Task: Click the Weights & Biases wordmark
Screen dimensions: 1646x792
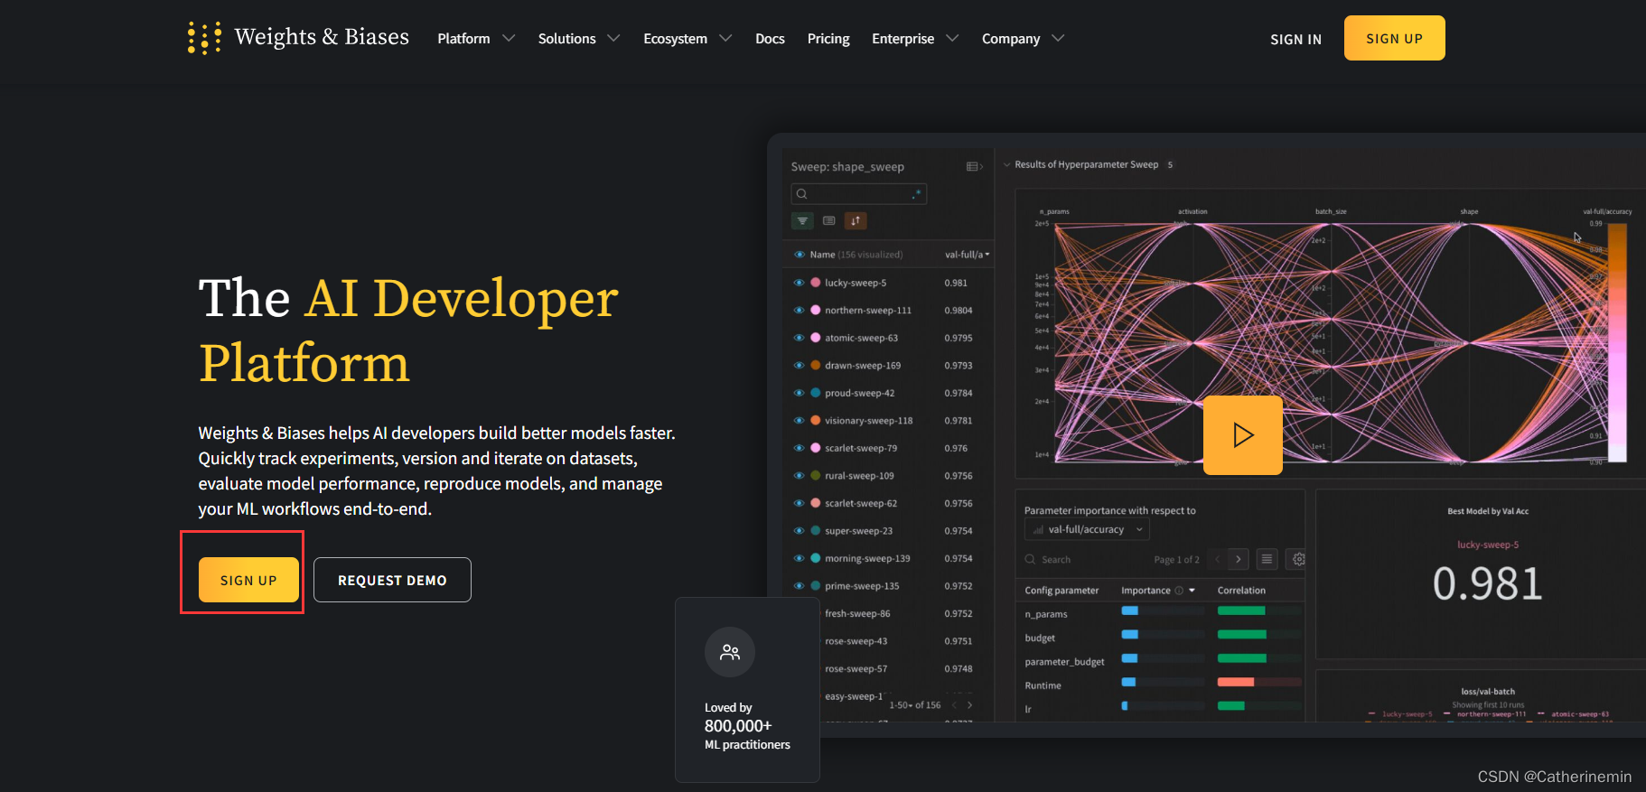Action: click(x=322, y=37)
